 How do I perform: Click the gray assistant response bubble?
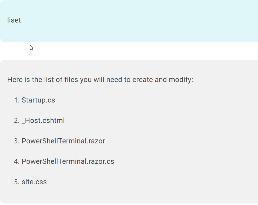(x=129, y=132)
